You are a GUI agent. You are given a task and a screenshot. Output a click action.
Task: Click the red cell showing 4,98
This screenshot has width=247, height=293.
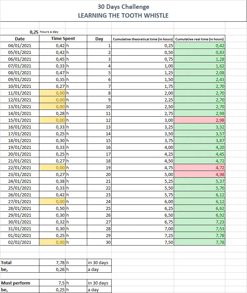(199, 174)
